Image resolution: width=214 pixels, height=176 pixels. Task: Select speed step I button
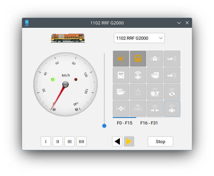point(46,141)
